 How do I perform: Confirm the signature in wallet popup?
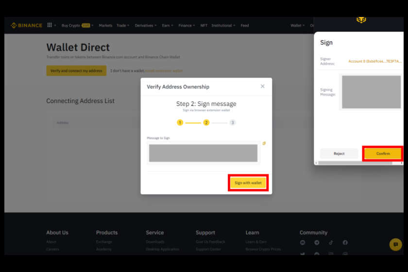[383, 153]
